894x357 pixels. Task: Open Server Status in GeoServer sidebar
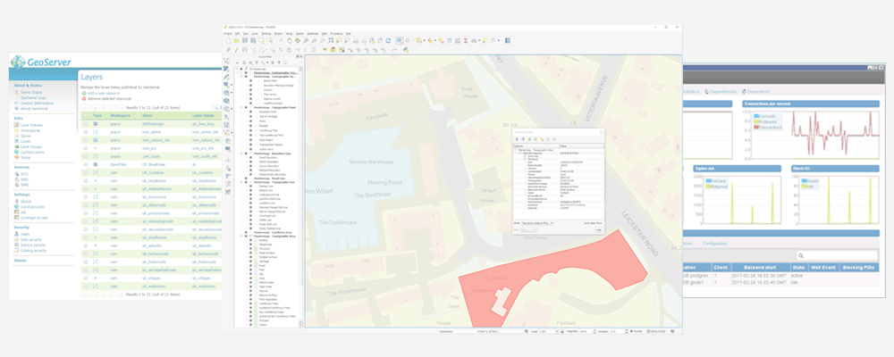pyautogui.click(x=31, y=92)
